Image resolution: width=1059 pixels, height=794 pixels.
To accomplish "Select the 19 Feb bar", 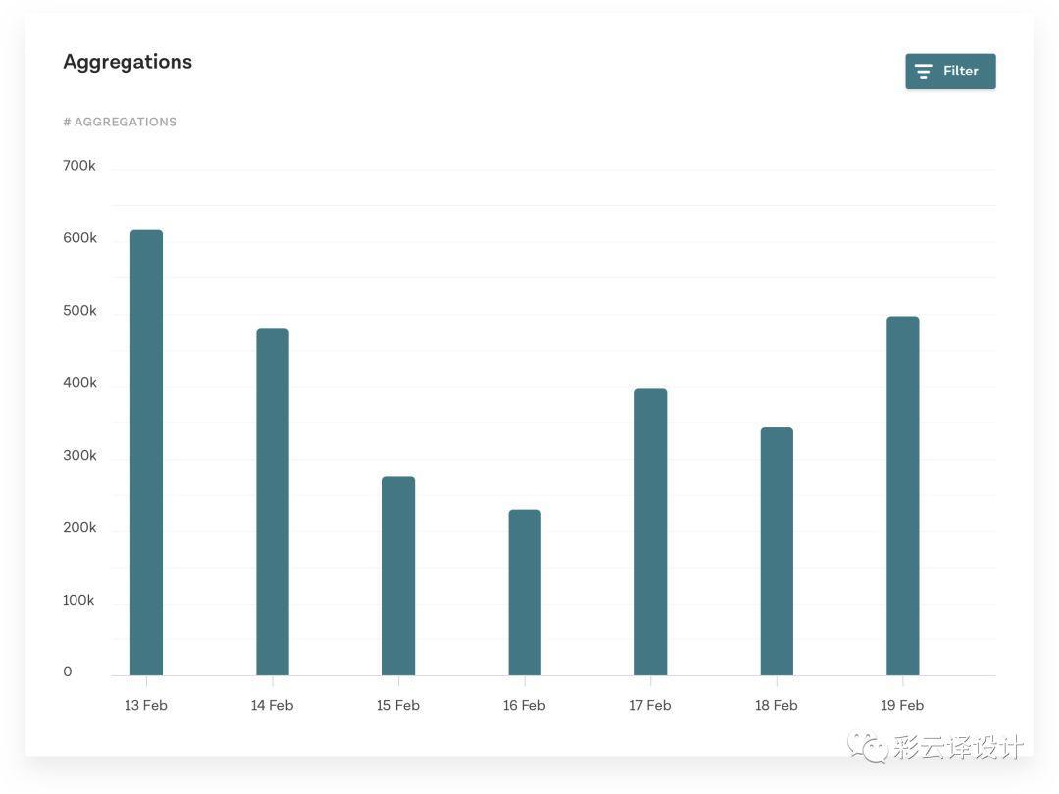I will [902, 495].
